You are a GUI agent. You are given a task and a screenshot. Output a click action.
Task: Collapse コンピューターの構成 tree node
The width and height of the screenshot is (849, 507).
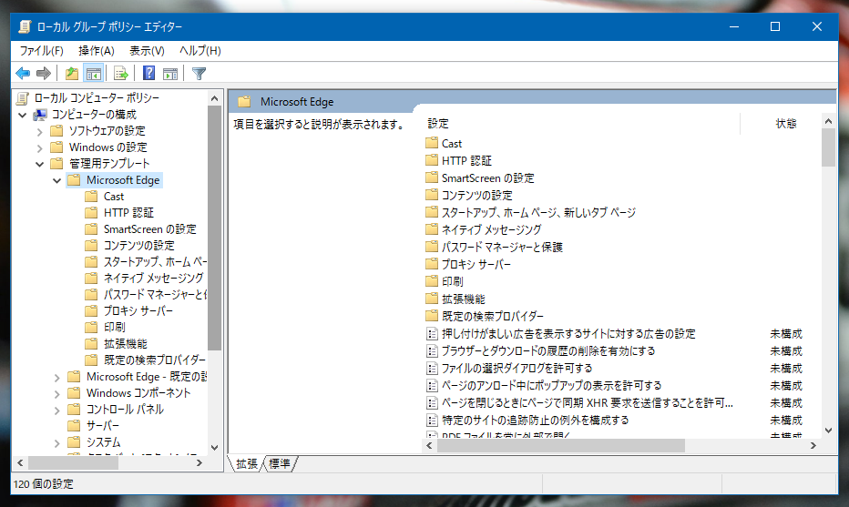pyautogui.click(x=23, y=115)
